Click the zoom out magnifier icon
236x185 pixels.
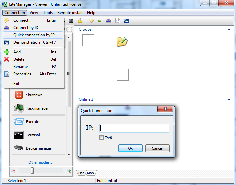pos(13,171)
